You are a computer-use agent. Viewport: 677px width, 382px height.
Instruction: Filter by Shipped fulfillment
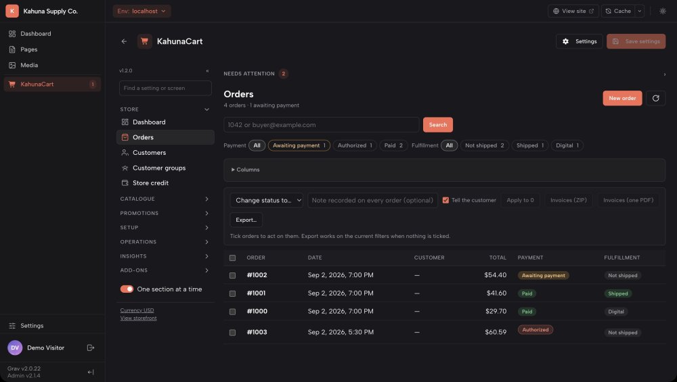tap(530, 145)
